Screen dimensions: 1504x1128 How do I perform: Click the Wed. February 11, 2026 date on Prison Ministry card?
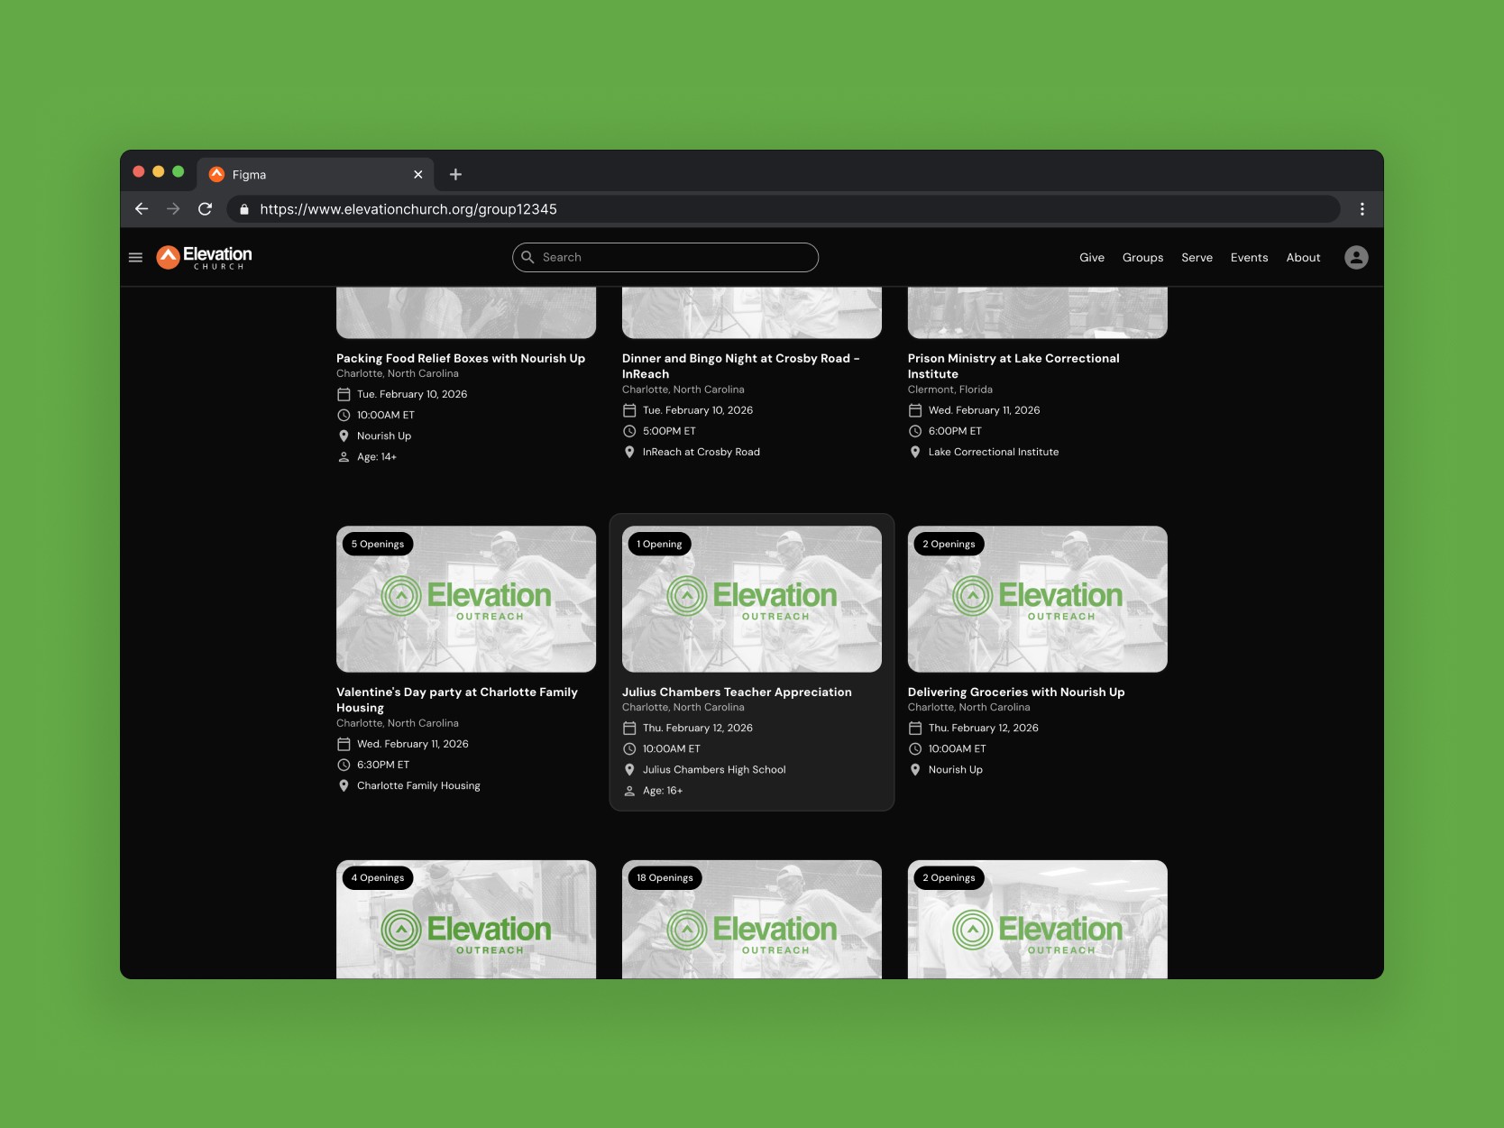[985, 410]
